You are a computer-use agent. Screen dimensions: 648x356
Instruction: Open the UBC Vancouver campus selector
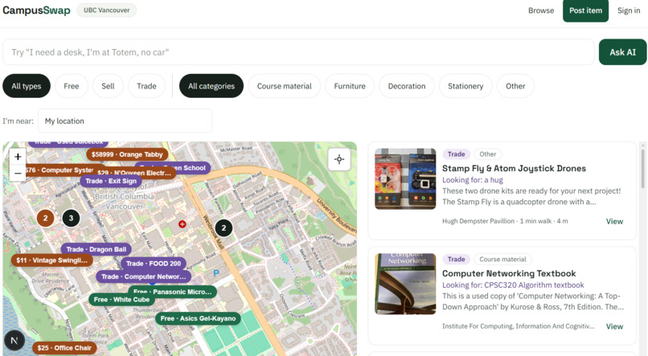point(107,10)
